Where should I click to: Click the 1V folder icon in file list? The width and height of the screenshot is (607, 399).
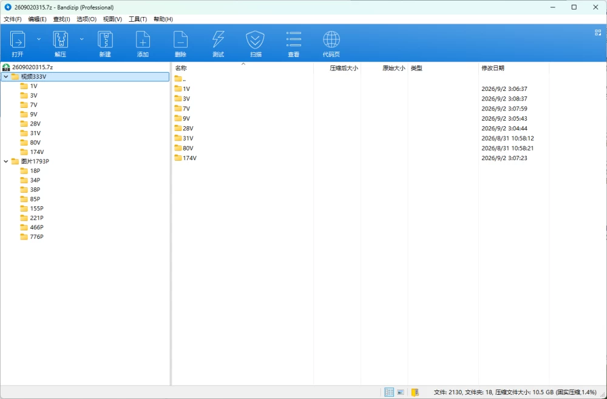178,89
